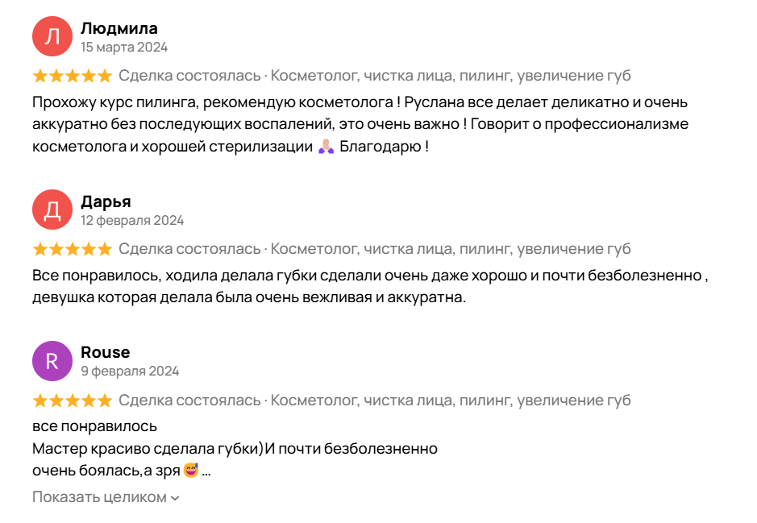Click the praying hands emoji in Людмила's review
The image size is (757, 523).
click(x=326, y=147)
